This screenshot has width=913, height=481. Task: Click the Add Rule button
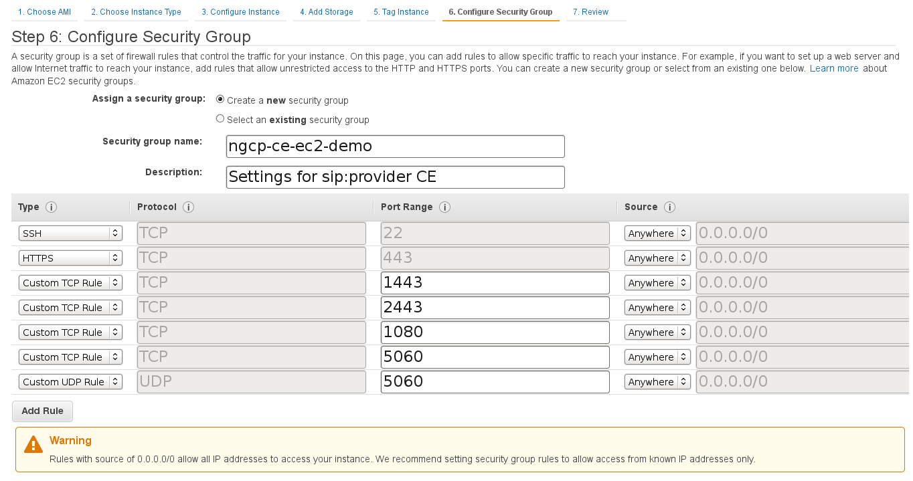[42, 411]
